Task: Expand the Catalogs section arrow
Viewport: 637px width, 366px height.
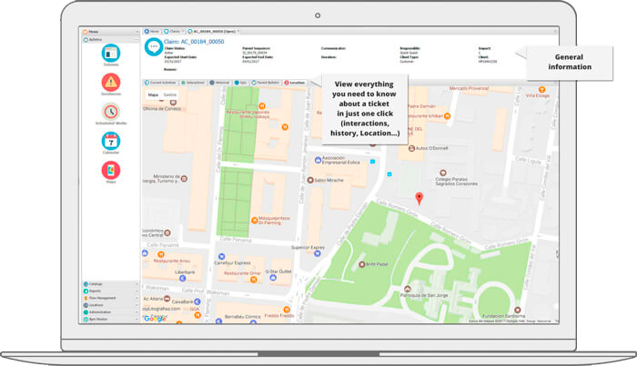Action: click(x=136, y=284)
